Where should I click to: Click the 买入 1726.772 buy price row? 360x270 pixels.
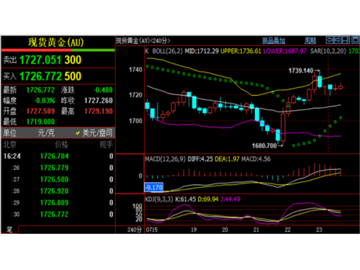[x=58, y=76]
